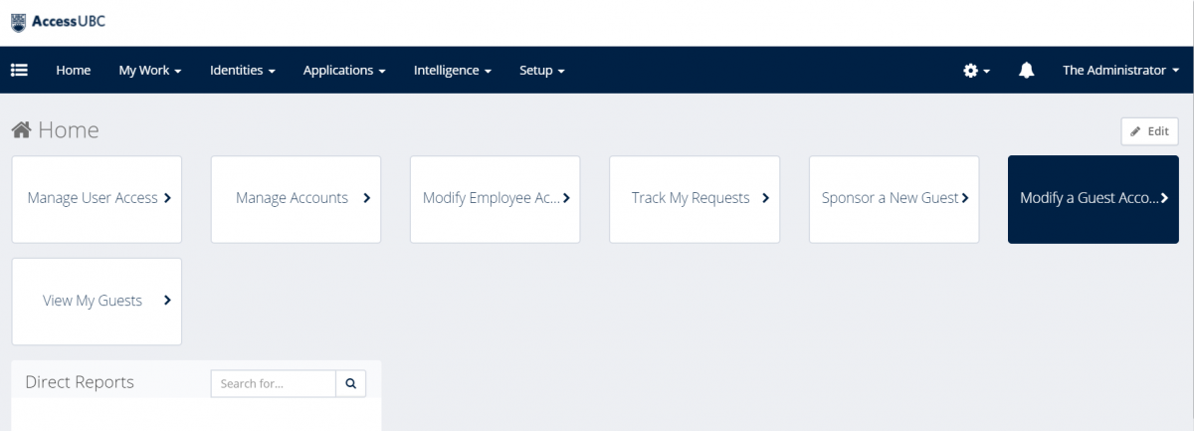Viewport: 1194px width, 431px height.
Task: Select Modify a Guest Account card
Action: point(1093,198)
